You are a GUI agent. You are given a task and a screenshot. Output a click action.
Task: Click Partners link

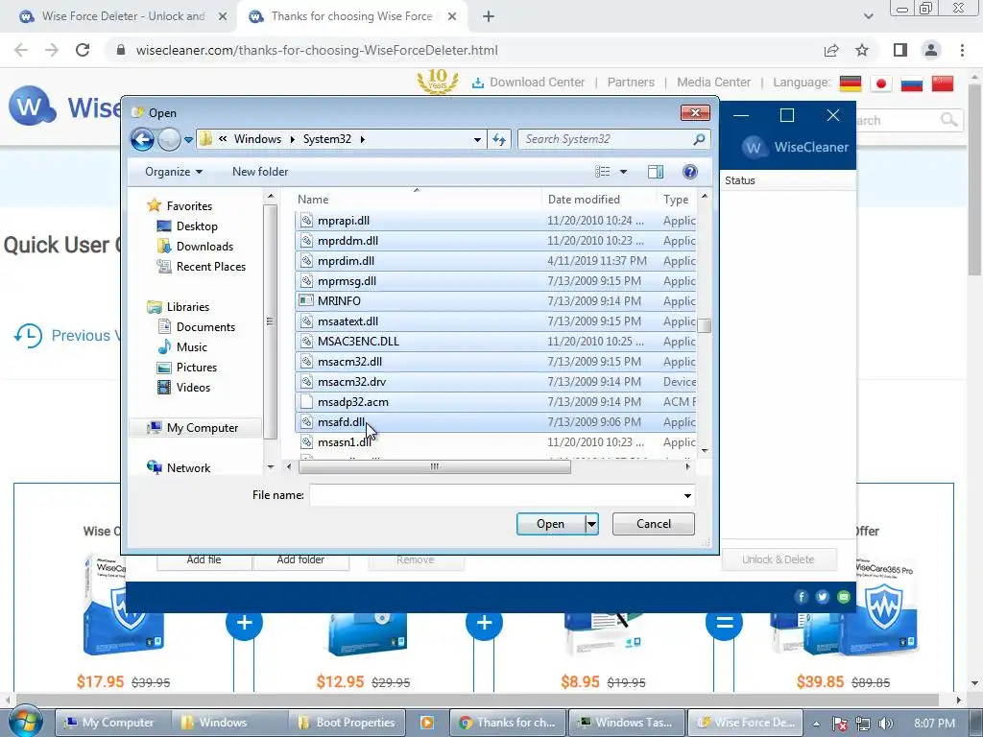[631, 83]
